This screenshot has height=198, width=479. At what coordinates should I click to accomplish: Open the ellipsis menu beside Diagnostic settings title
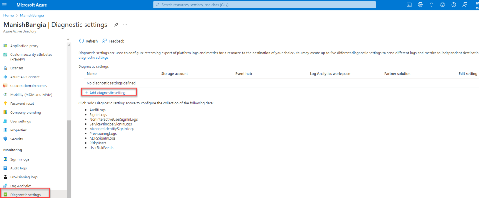pyautogui.click(x=125, y=25)
